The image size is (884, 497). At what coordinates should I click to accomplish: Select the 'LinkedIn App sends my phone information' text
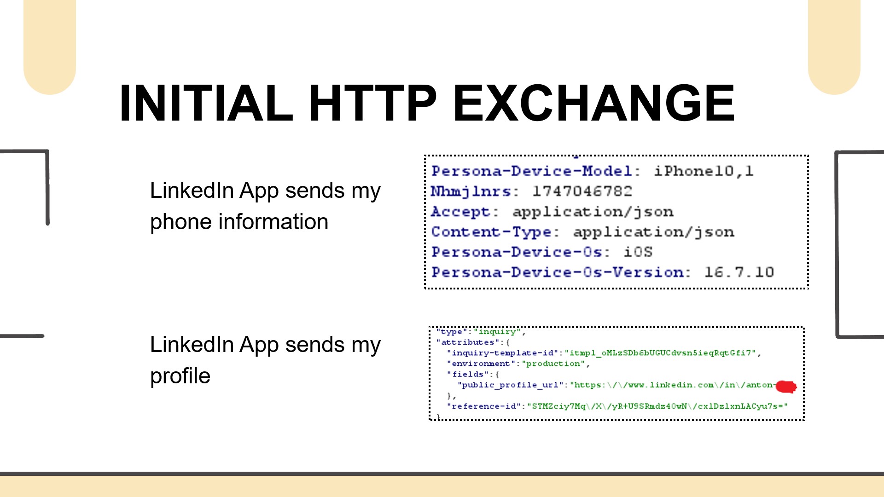click(x=266, y=206)
